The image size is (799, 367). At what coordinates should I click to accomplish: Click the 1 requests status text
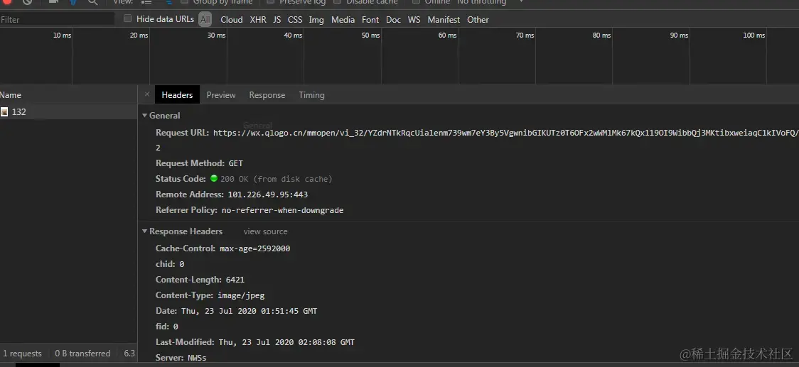(x=22, y=354)
